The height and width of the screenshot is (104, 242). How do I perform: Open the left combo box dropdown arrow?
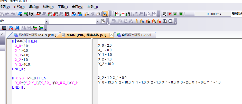click(x=46, y=22)
